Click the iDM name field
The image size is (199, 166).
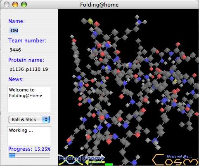point(14,30)
